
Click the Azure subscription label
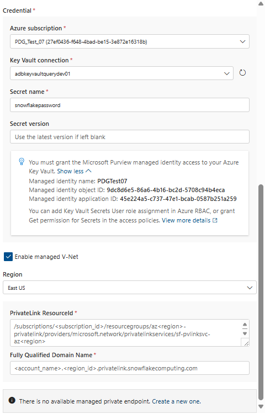(x=36, y=28)
